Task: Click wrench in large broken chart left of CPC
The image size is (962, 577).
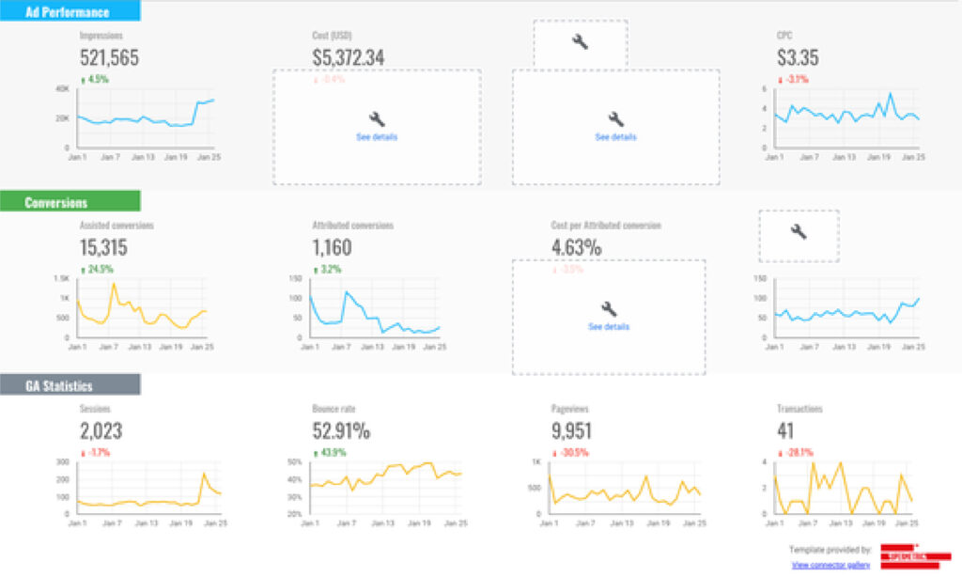Action: (615, 119)
